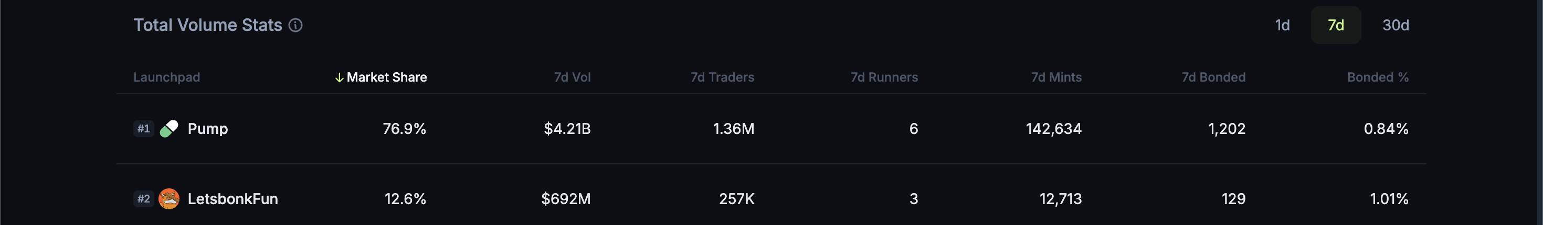Image resolution: width=1543 pixels, height=225 pixels.
Task: Click the Pump pill logo icon
Action: (169, 129)
